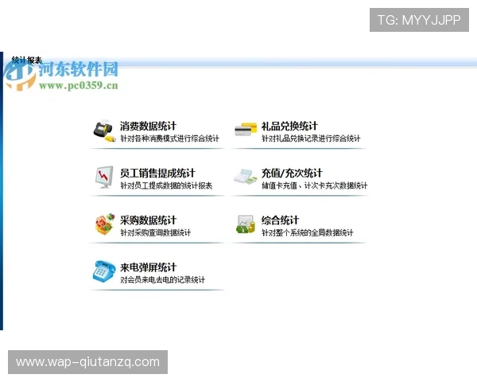Click description 对会员来电去电的记录统计

[162, 279]
